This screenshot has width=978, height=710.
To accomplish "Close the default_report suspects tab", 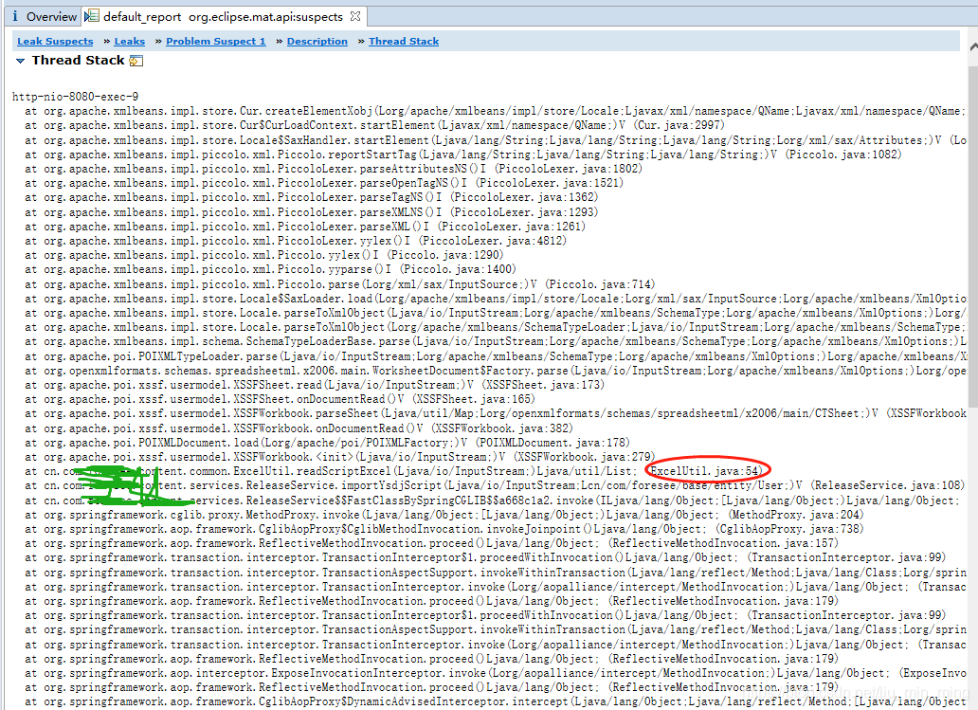I will click(x=355, y=16).
